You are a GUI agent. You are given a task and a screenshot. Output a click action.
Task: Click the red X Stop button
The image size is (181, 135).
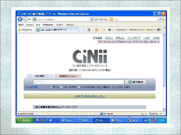click(x=106, y=19)
